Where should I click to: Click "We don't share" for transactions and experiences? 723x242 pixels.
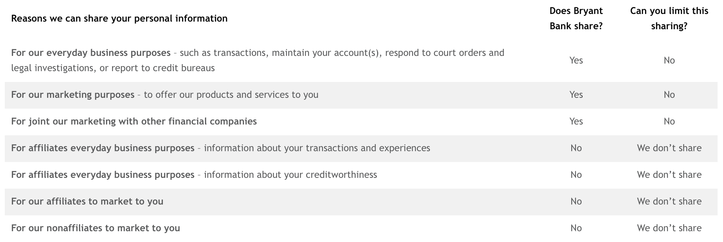point(669,148)
